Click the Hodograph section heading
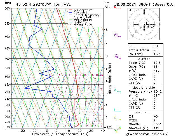The image size is (176, 136). point(144,112)
